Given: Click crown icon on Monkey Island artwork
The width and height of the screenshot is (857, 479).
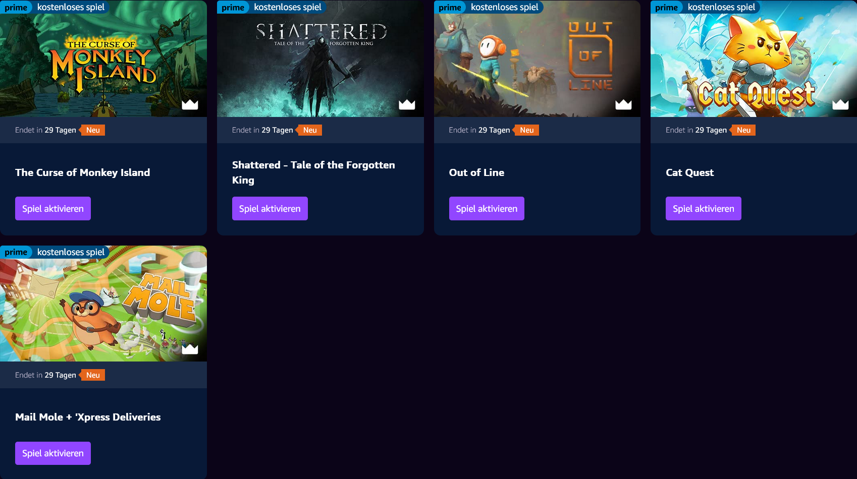Looking at the screenshot, I should tap(190, 104).
